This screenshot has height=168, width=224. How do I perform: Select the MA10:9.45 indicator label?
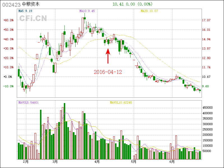(87, 11)
